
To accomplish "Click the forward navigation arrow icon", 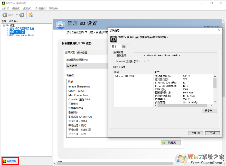I will click(22, 15).
